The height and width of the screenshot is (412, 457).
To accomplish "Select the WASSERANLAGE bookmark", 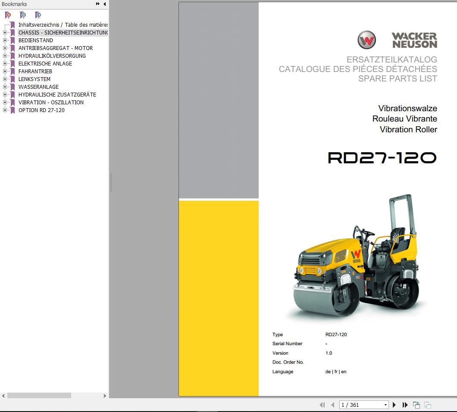I will (38, 87).
